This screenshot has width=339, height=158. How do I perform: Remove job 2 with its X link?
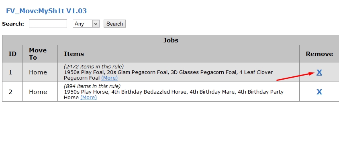(319, 92)
